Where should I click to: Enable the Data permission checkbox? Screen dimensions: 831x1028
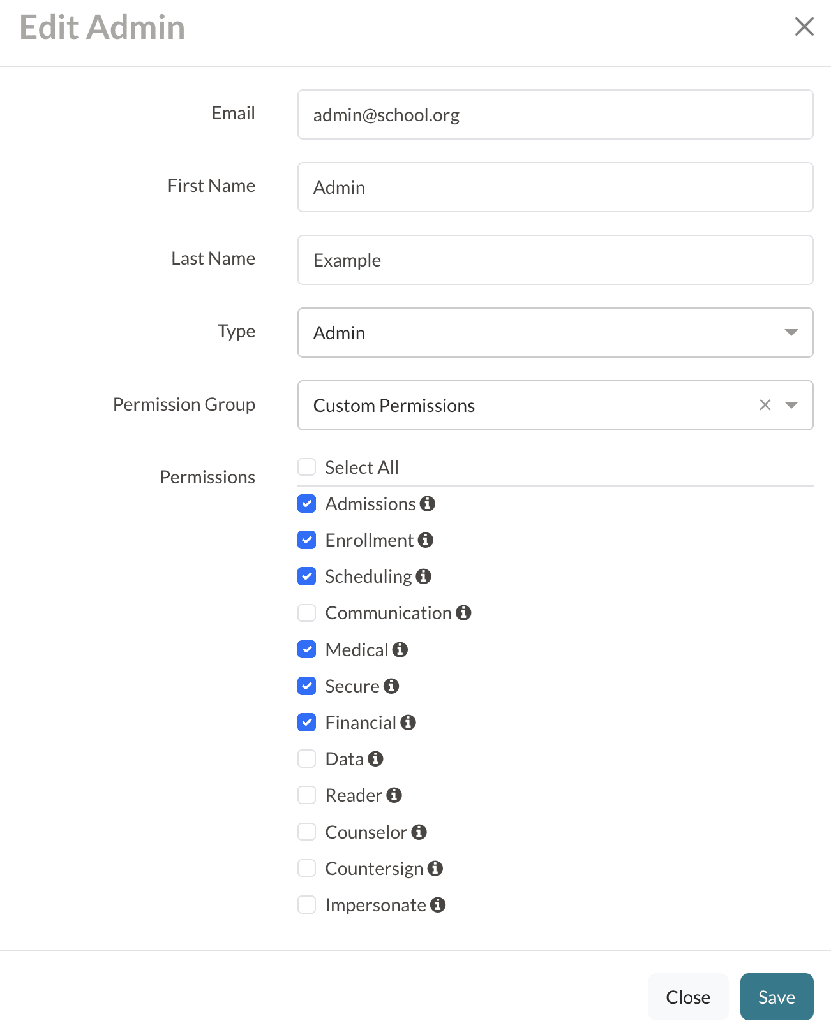point(307,759)
